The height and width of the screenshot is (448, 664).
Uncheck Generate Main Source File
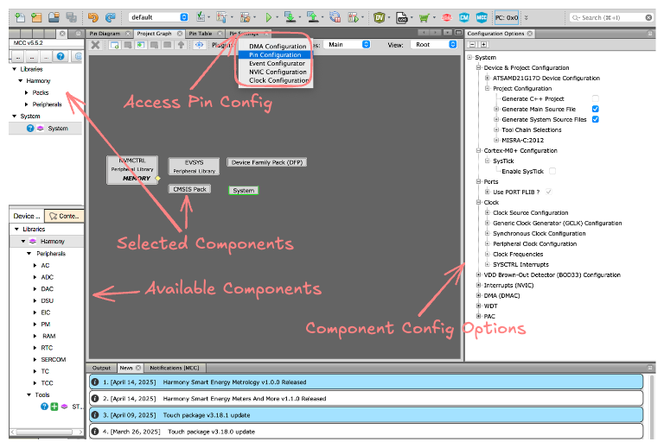pyautogui.click(x=595, y=109)
